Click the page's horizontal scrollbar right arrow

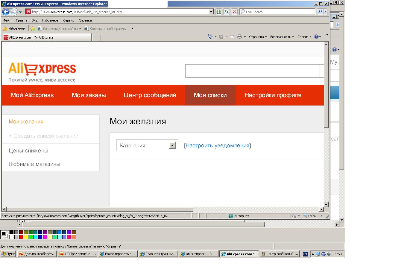point(321,210)
